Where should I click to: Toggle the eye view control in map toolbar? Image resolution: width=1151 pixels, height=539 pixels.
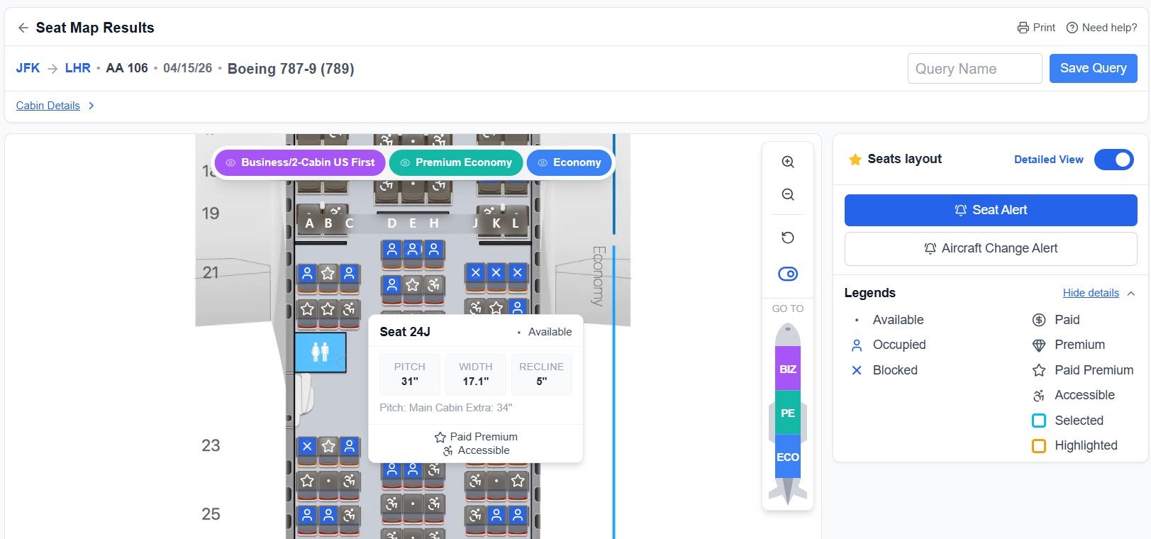[x=787, y=274]
